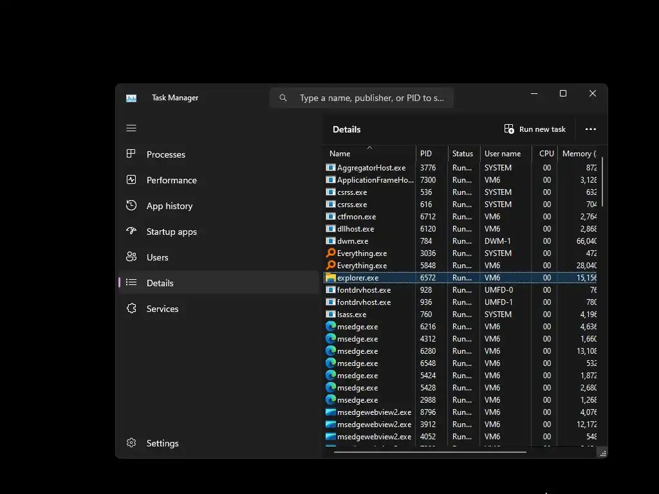Select msedge.exe with PID 6548
Image resolution: width=659 pixels, height=494 pixels.
[x=357, y=363]
